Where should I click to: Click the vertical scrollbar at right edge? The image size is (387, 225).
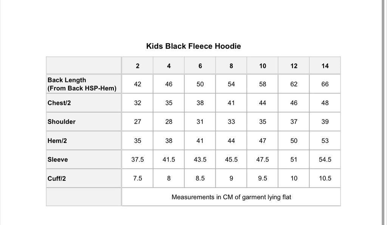pos(383,112)
